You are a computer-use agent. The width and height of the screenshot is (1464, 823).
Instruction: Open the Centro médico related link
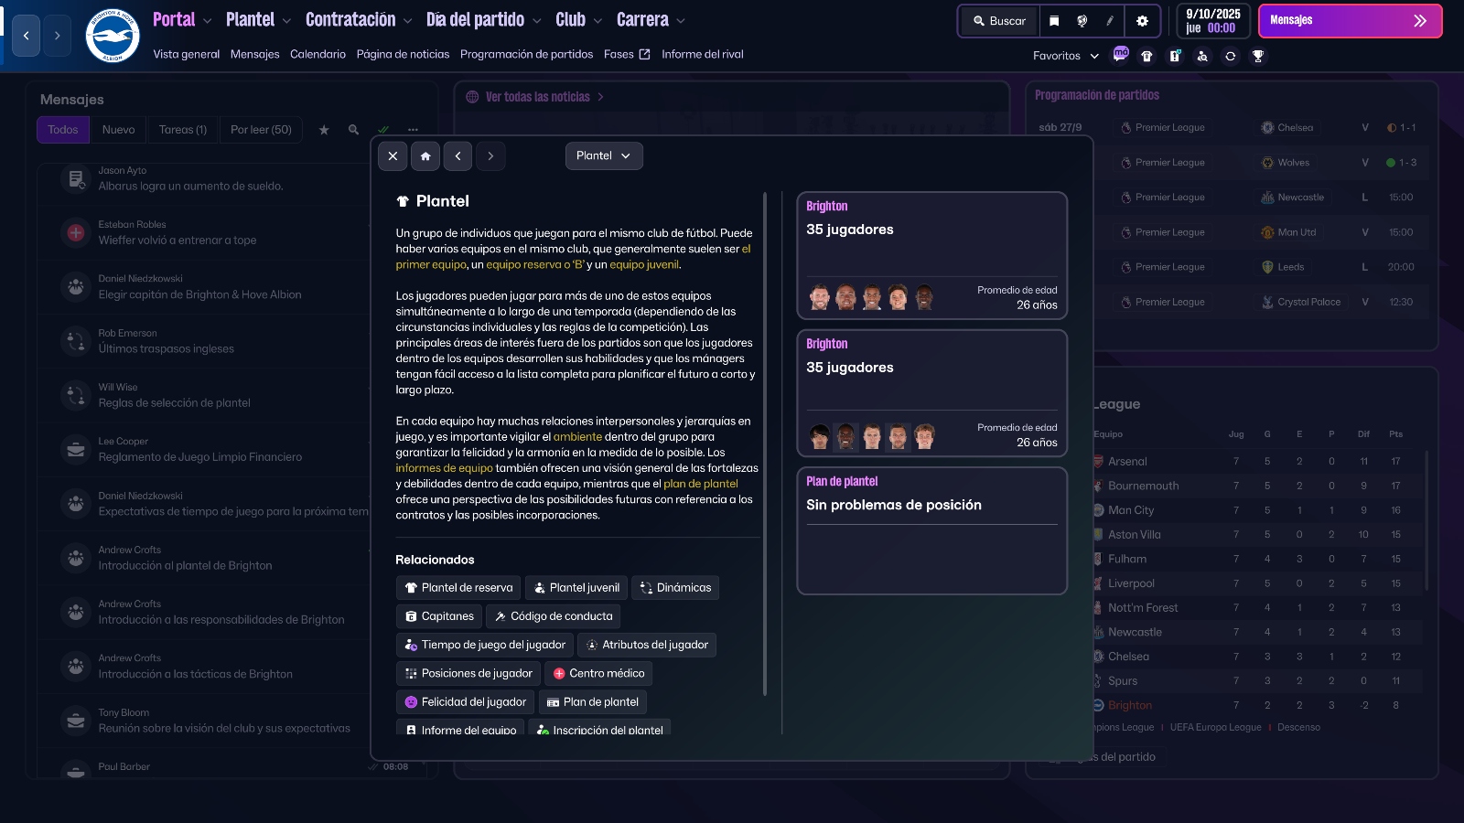[x=598, y=673]
